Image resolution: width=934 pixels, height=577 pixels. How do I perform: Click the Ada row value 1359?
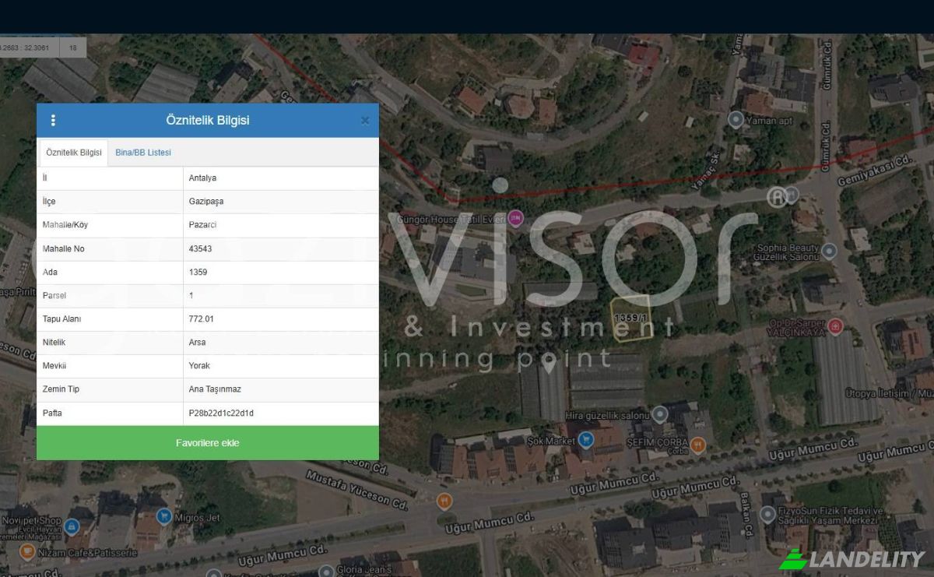point(198,273)
